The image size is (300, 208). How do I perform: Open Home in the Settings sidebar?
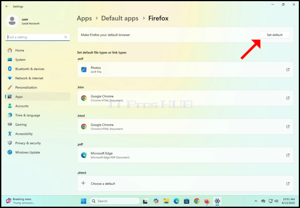tap(38, 50)
